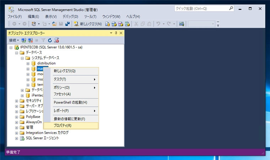Viewport: 270px width, 160px height.
Task: Open the 編集(E) menu
Action: click(33, 17)
